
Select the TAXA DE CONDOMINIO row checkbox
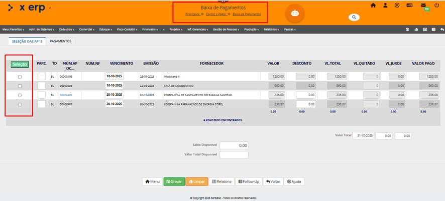pyautogui.click(x=20, y=86)
